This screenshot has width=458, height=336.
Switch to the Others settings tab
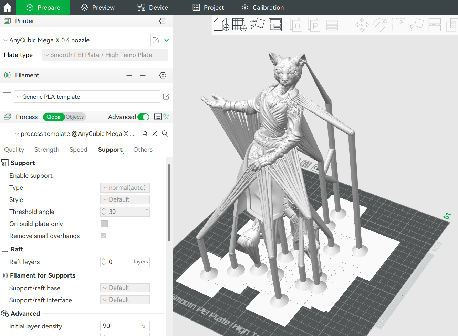pyautogui.click(x=143, y=150)
